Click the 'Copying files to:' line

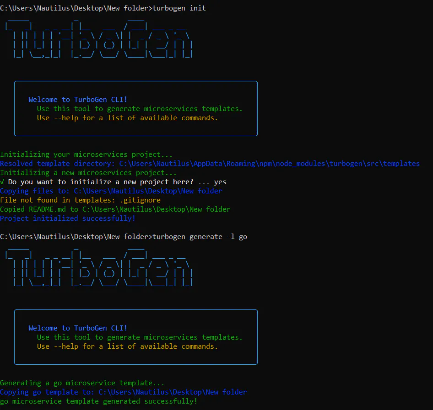tap(111, 191)
